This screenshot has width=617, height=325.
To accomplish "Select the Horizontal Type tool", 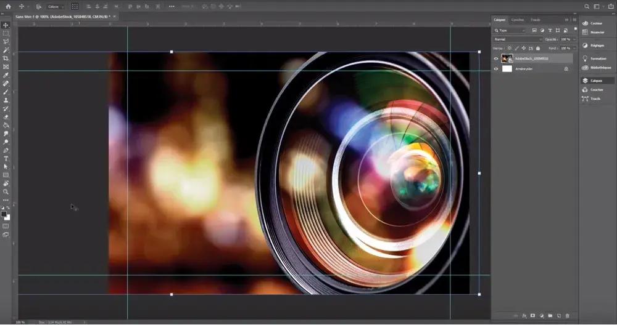I will click(6, 159).
